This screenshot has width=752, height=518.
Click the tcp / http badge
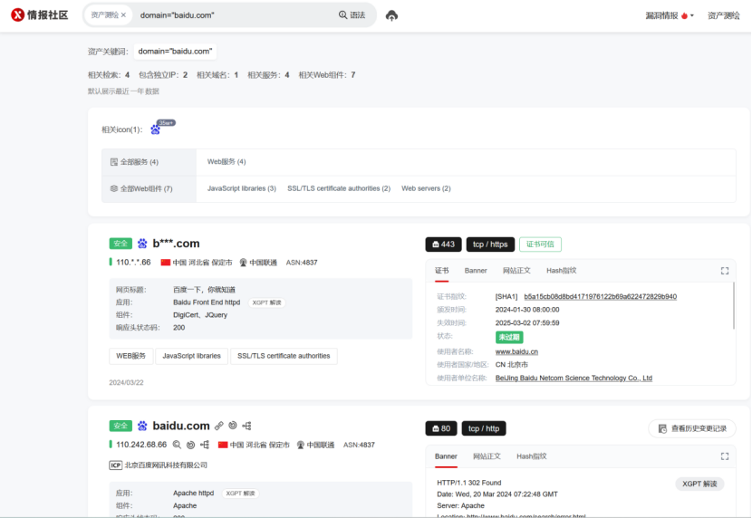484,428
